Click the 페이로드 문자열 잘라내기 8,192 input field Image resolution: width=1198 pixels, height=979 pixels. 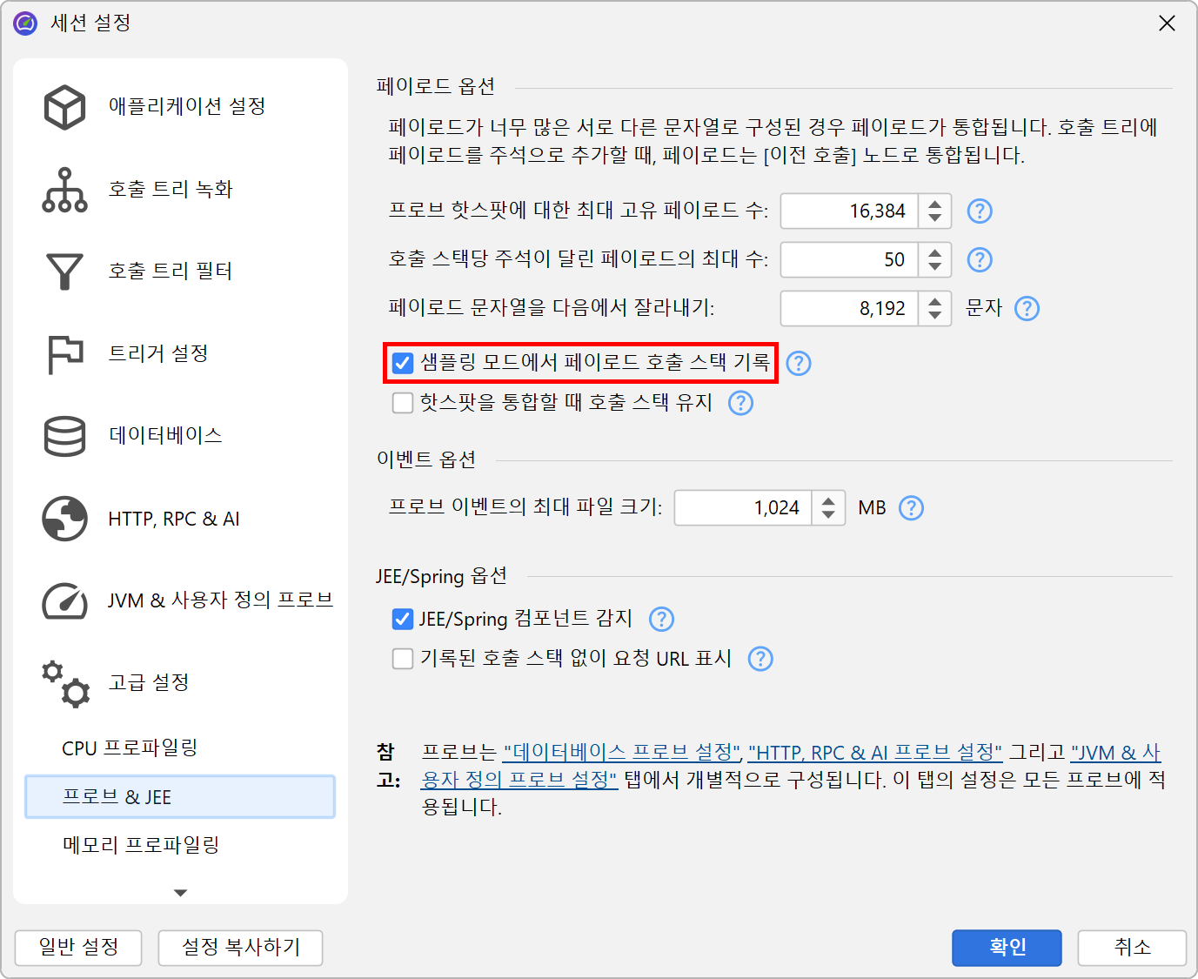tap(848, 309)
